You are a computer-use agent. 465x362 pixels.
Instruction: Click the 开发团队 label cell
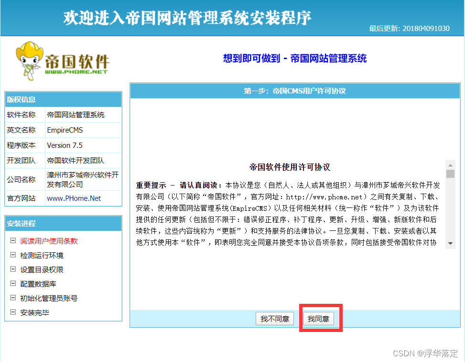(x=25, y=160)
